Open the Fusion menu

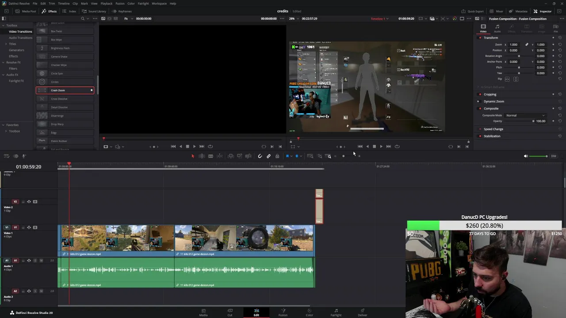[120, 4]
